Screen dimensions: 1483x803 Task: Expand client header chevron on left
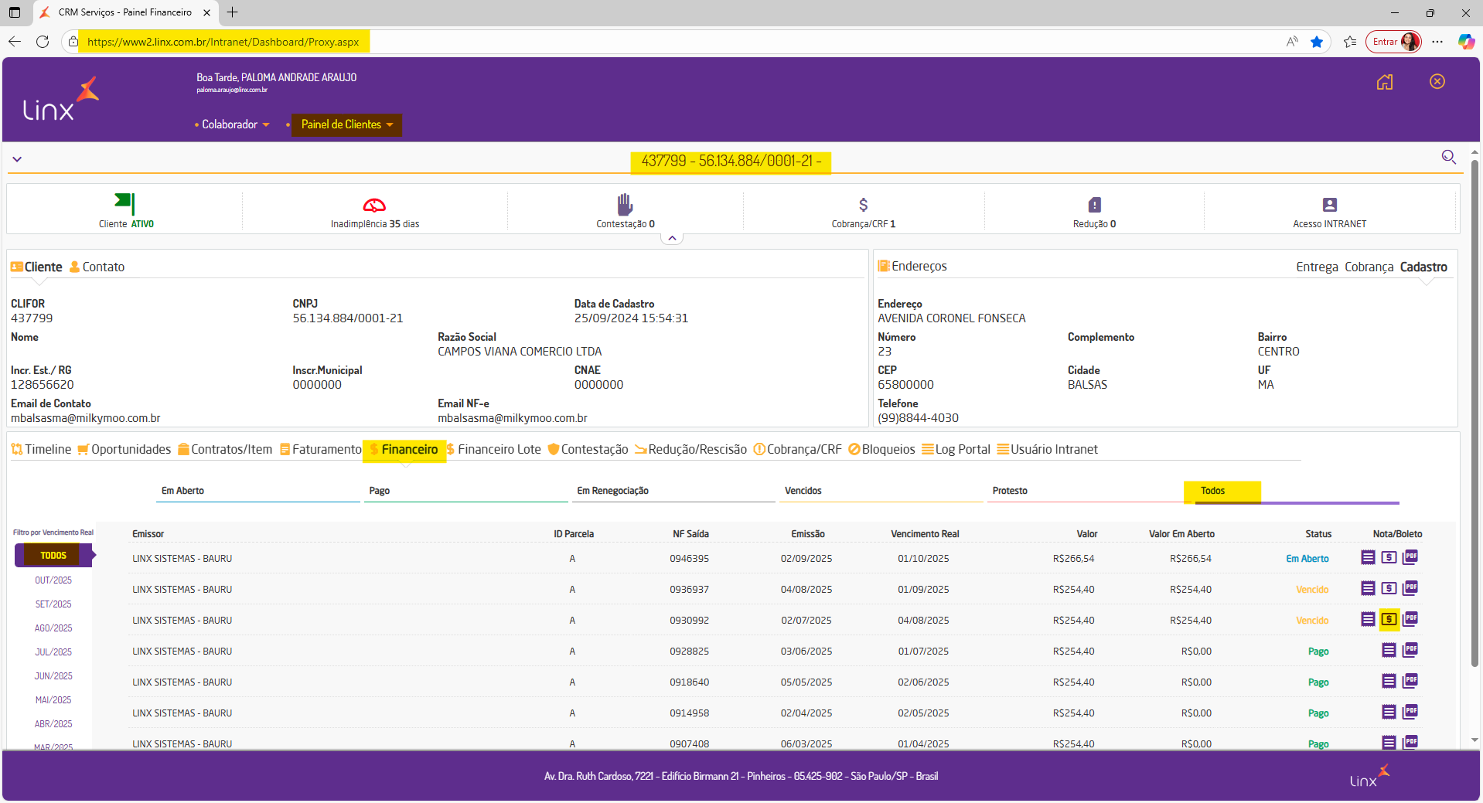point(17,159)
